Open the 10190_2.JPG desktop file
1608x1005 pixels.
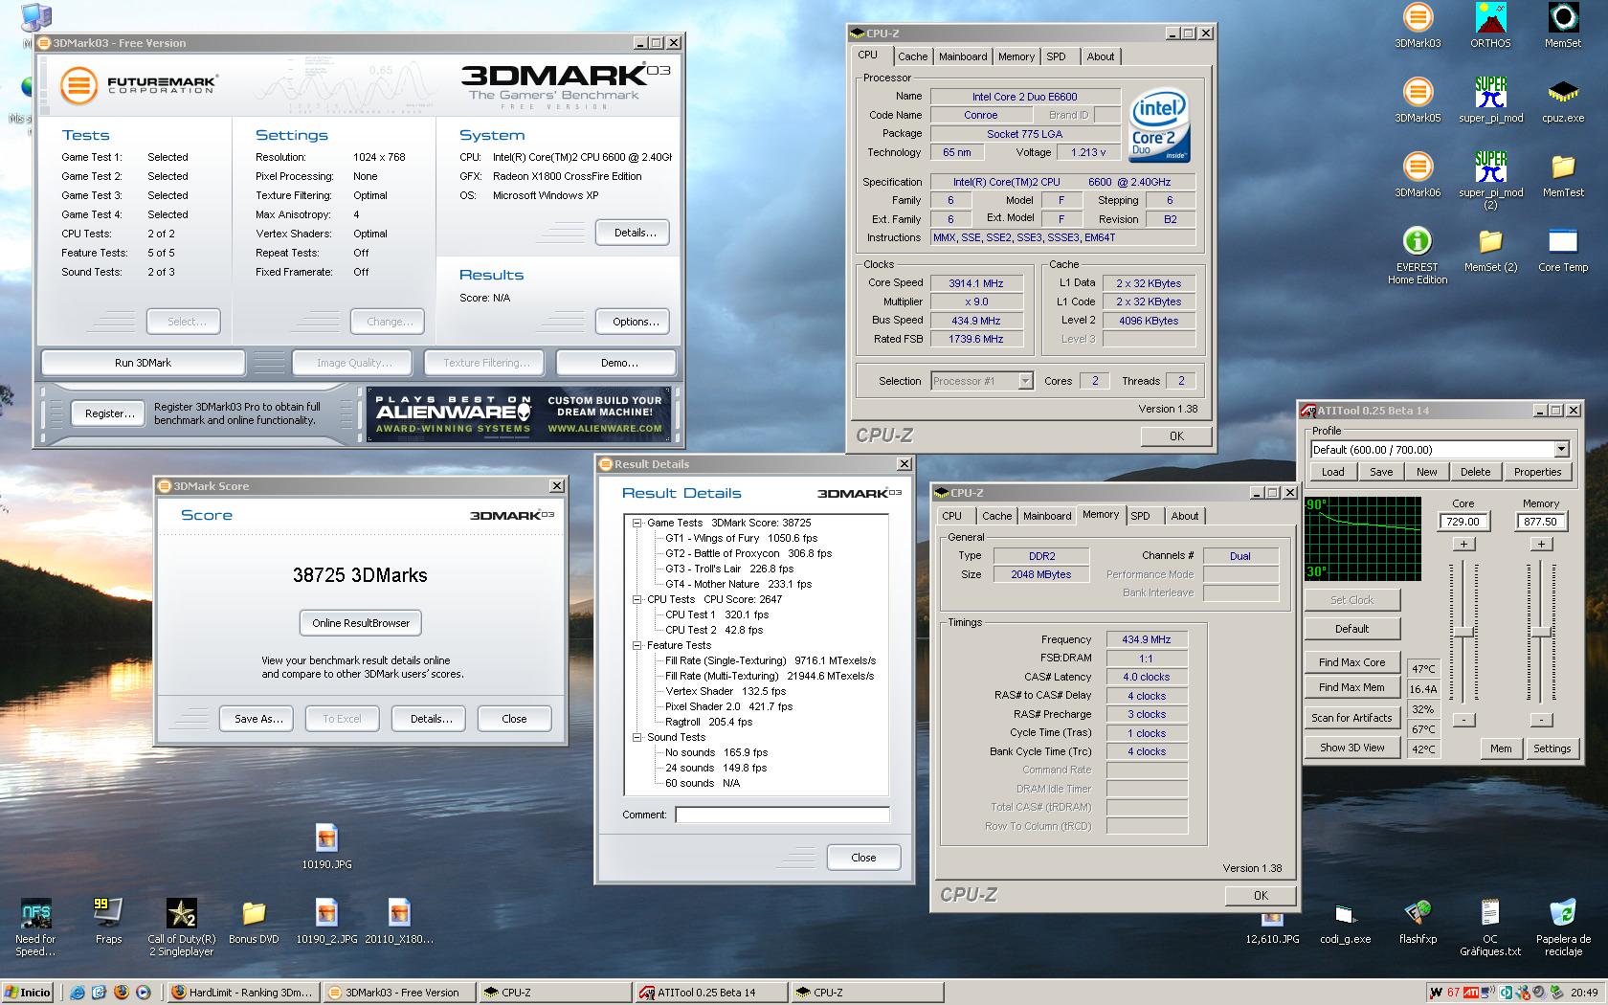(326, 922)
